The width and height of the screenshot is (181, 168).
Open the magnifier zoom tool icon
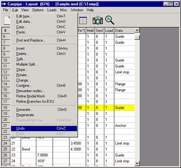pyautogui.click(x=109, y=20)
